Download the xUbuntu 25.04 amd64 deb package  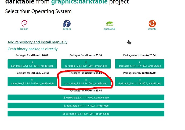(x=140, y=64)
